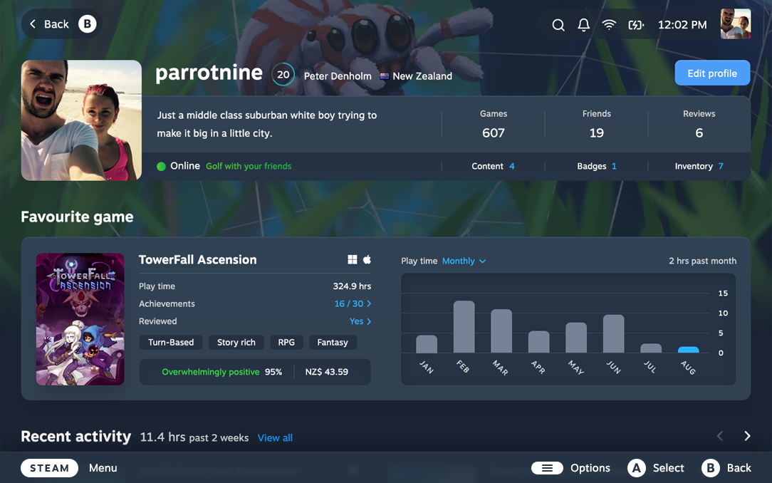This screenshot has height=483, width=772.
Task: Go to the next recent activity page
Action: click(747, 436)
